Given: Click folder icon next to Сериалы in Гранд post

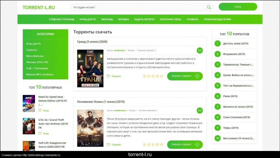Looking at the screenshot, I should pos(108,76).
